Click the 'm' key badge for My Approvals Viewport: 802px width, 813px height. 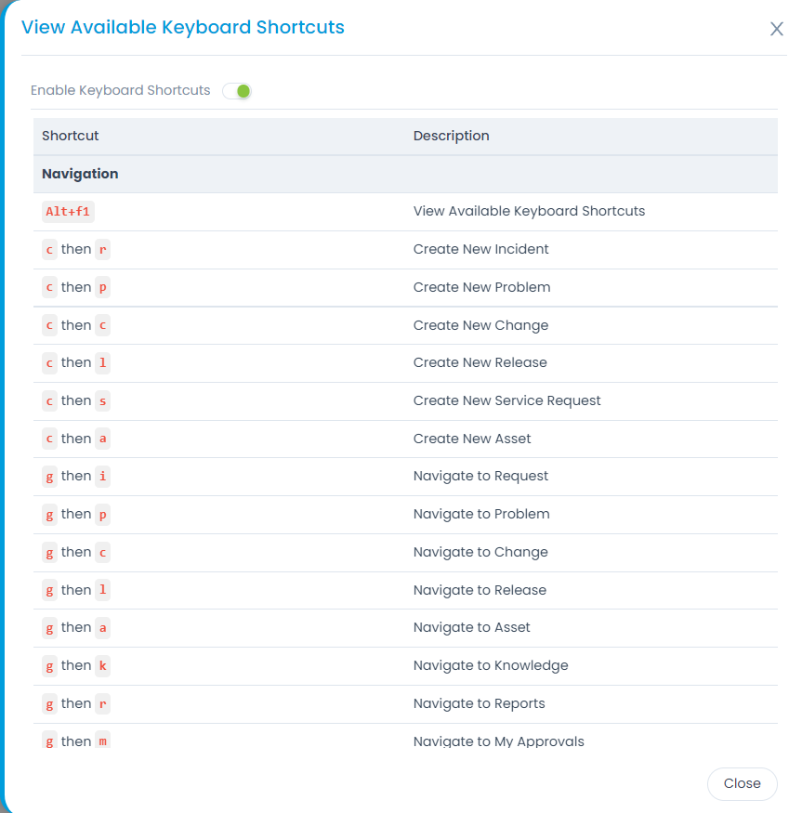tap(102, 741)
